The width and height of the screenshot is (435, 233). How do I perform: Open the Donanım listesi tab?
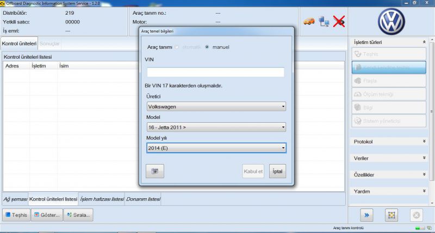pos(143,199)
